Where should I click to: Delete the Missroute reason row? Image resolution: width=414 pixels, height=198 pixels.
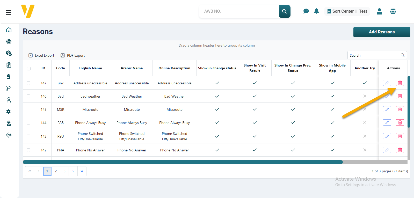[x=400, y=109]
